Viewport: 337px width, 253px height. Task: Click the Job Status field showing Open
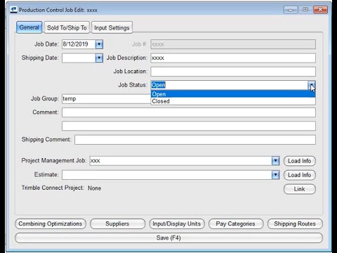click(x=230, y=85)
